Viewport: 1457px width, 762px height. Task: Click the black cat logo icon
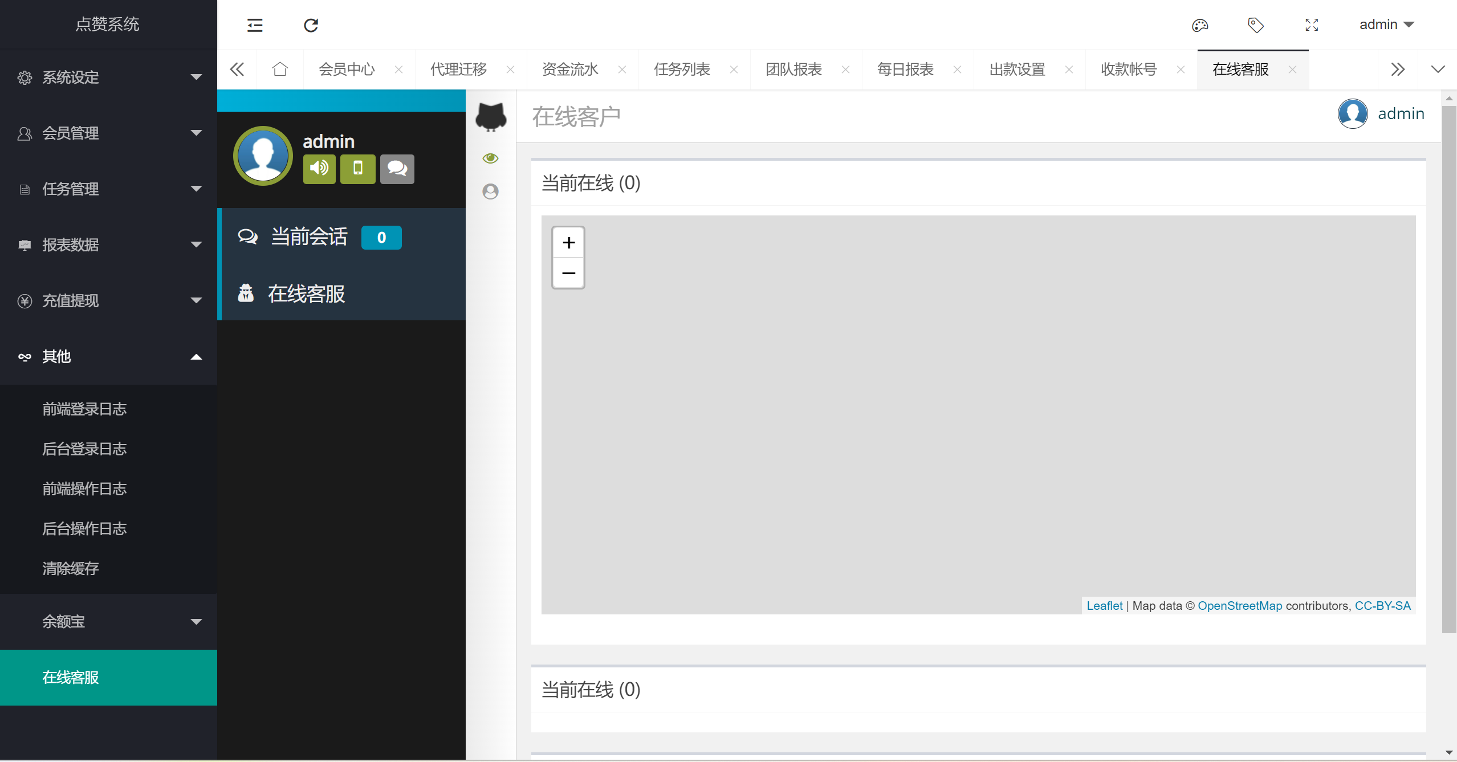(x=491, y=117)
